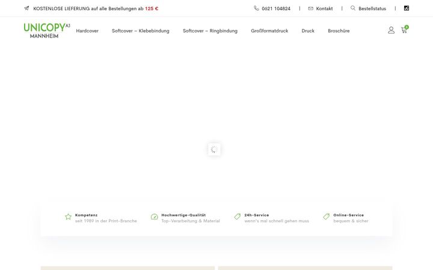
Task: Click the Online-Service heading
Action: 348,215
